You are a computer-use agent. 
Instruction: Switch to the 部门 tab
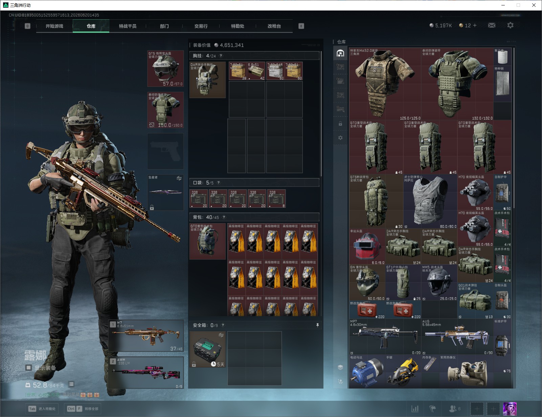coord(164,26)
